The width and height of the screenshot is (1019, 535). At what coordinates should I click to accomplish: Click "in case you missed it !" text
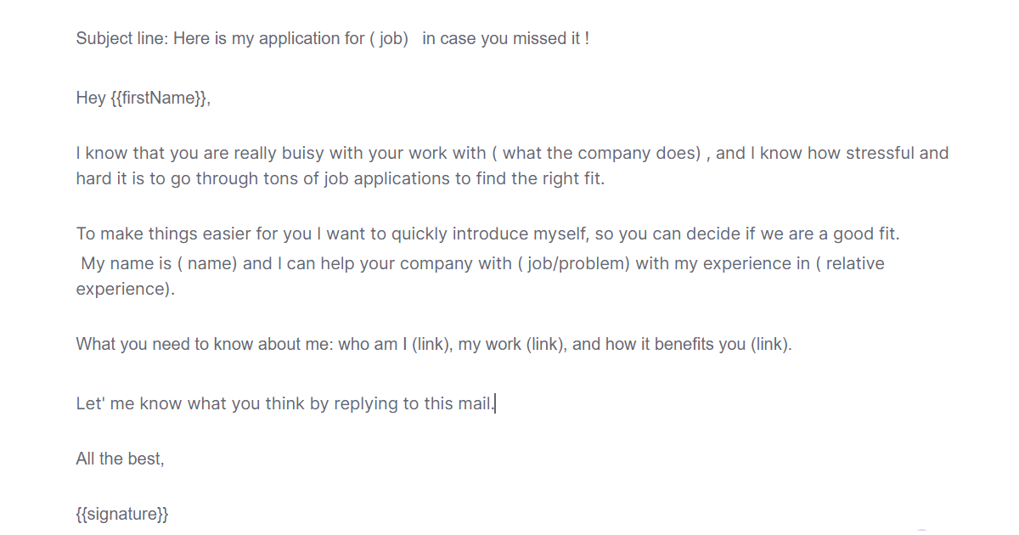[504, 38]
